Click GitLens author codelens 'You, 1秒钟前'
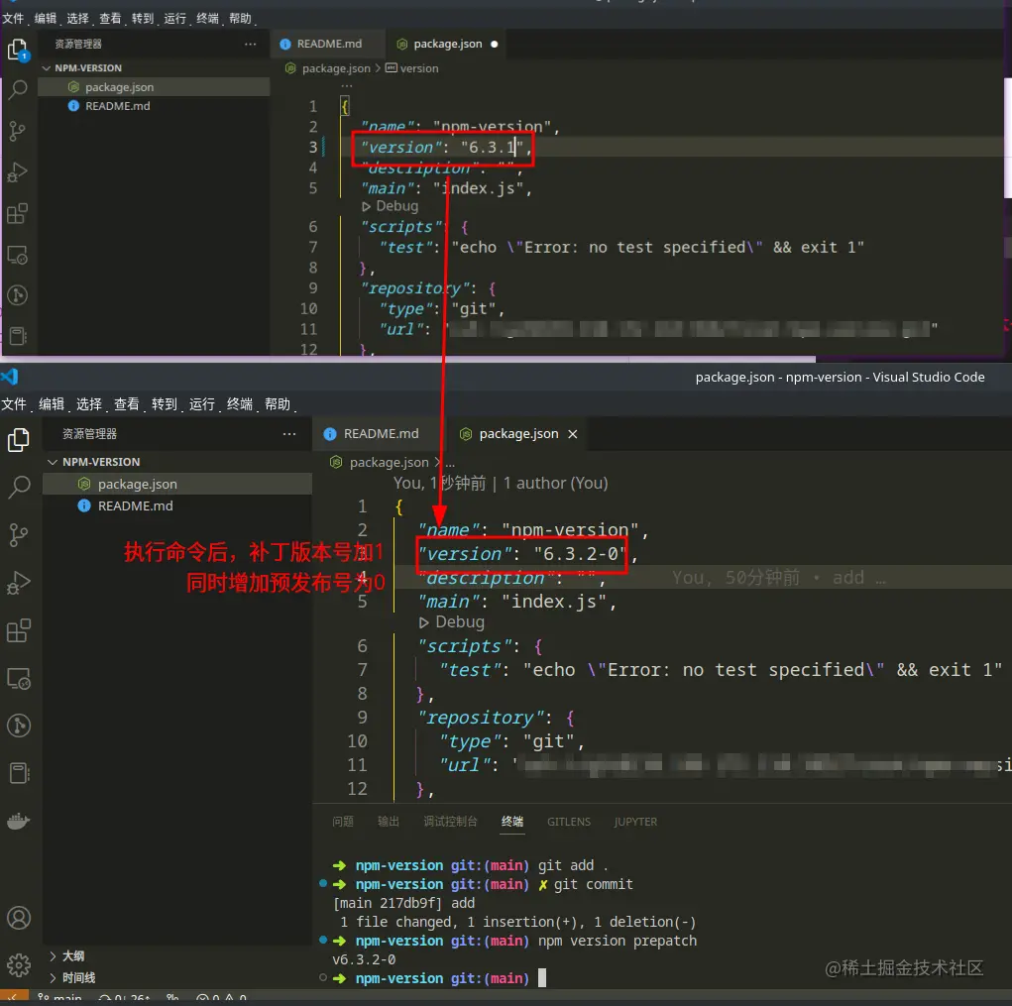The width and height of the screenshot is (1012, 1006). coord(501,484)
